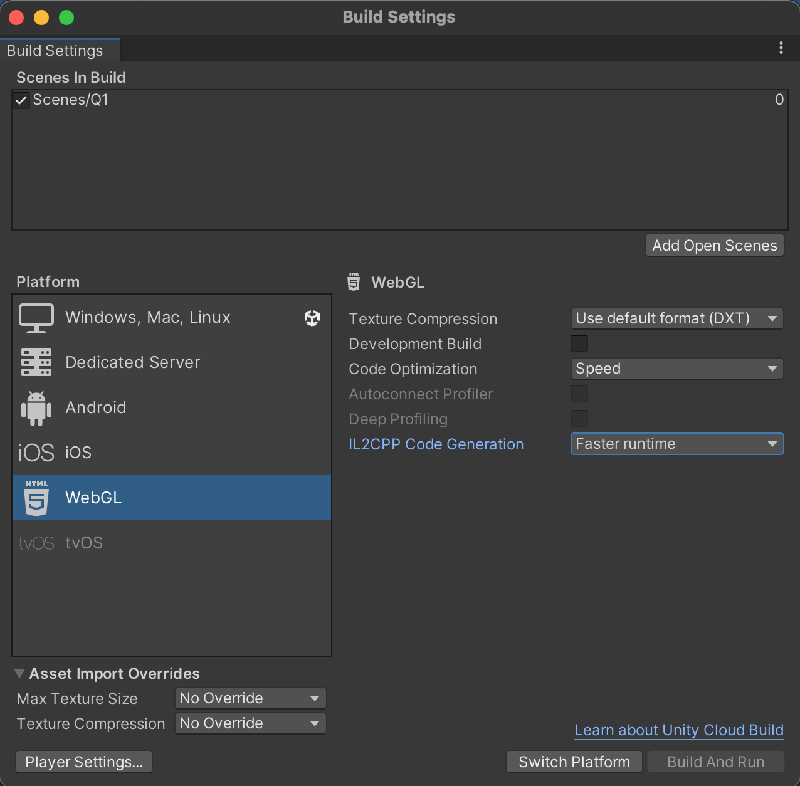Click the Add Open Scenes button
The width and height of the screenshot is (800, 786).
pos(714,246)
